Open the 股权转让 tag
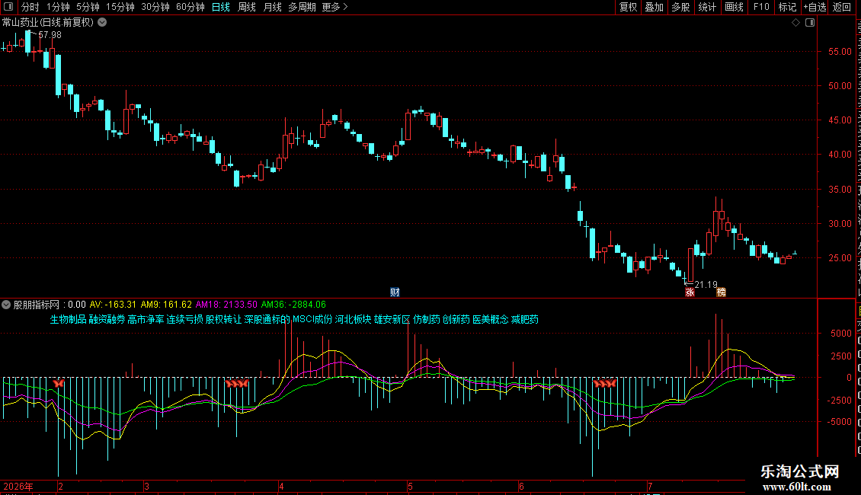 point(223,319)
